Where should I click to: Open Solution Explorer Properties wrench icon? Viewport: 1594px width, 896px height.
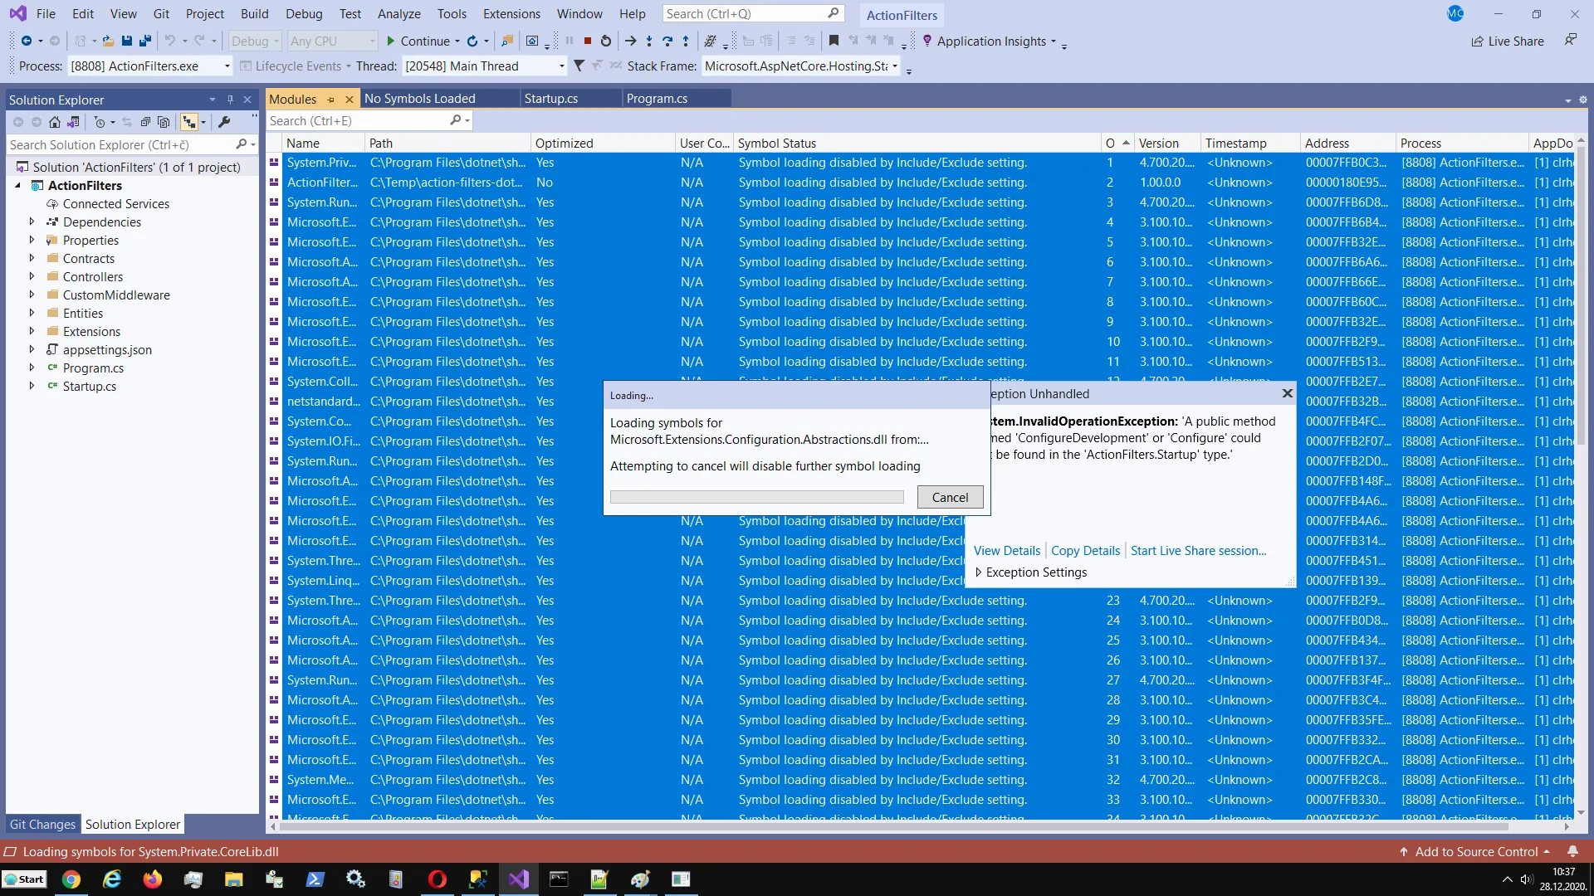point(224,122)
